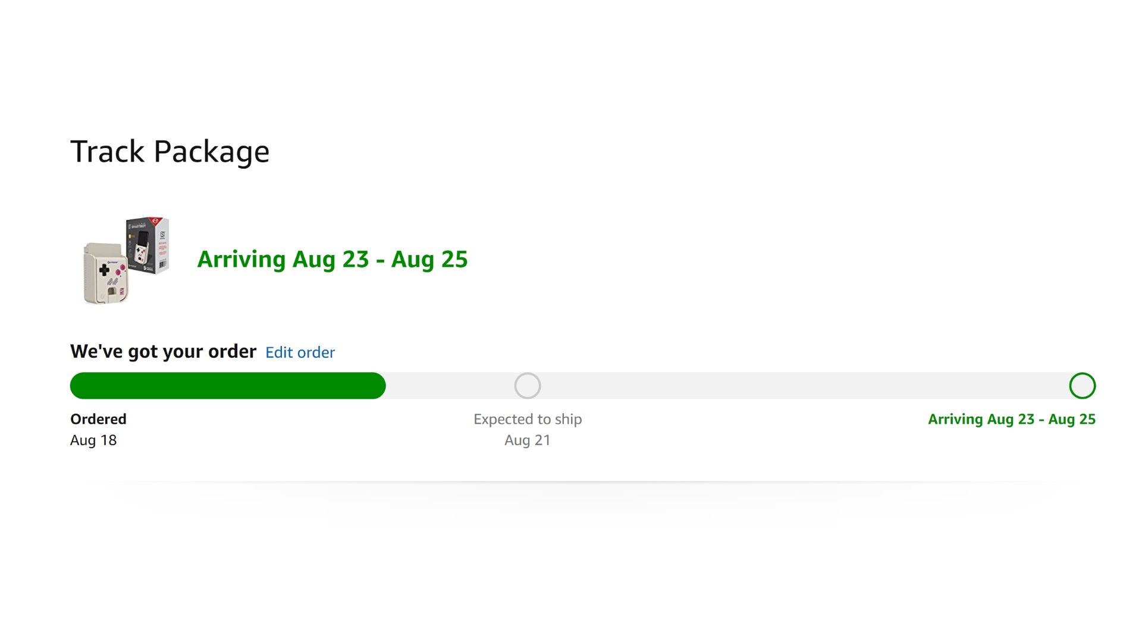Click the beige handheld device in product image
The width and height of the screenshot is (1142, 642).
(106, 275)
